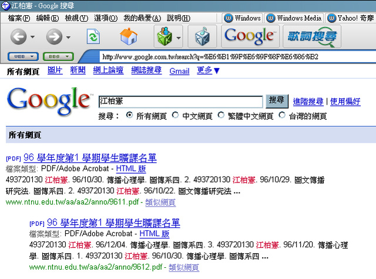Open 類似網頁 for the 9611.pdf result
Viewport: 376px width, 279px height.
coord(160,202)
